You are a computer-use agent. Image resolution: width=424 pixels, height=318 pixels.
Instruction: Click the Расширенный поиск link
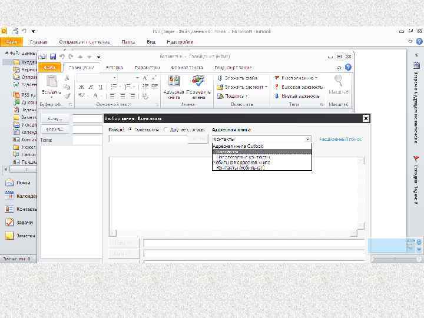pyautogui.click(x=340, y=139)
